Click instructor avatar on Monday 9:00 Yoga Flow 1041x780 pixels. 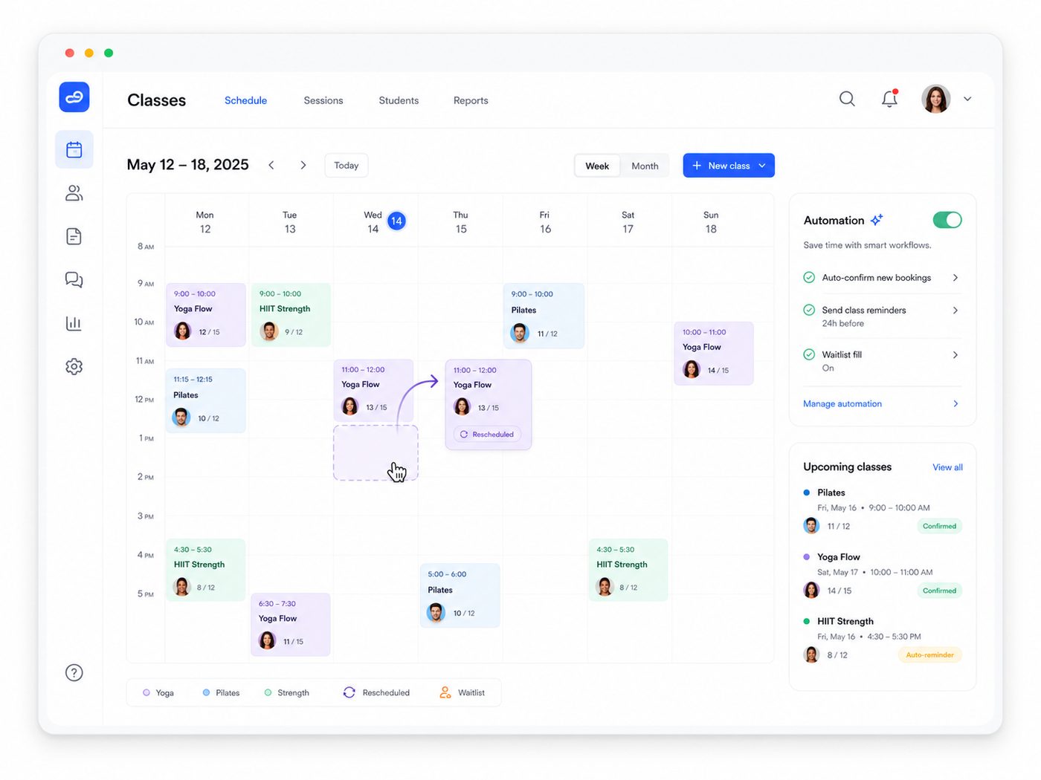point(183,331)
